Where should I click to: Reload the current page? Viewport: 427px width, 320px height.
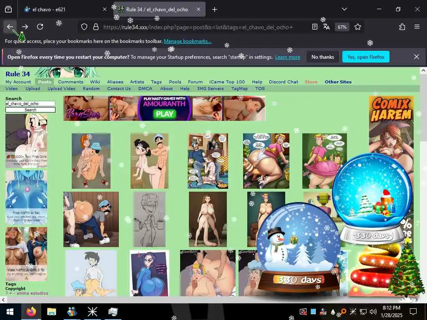[40, 27]
